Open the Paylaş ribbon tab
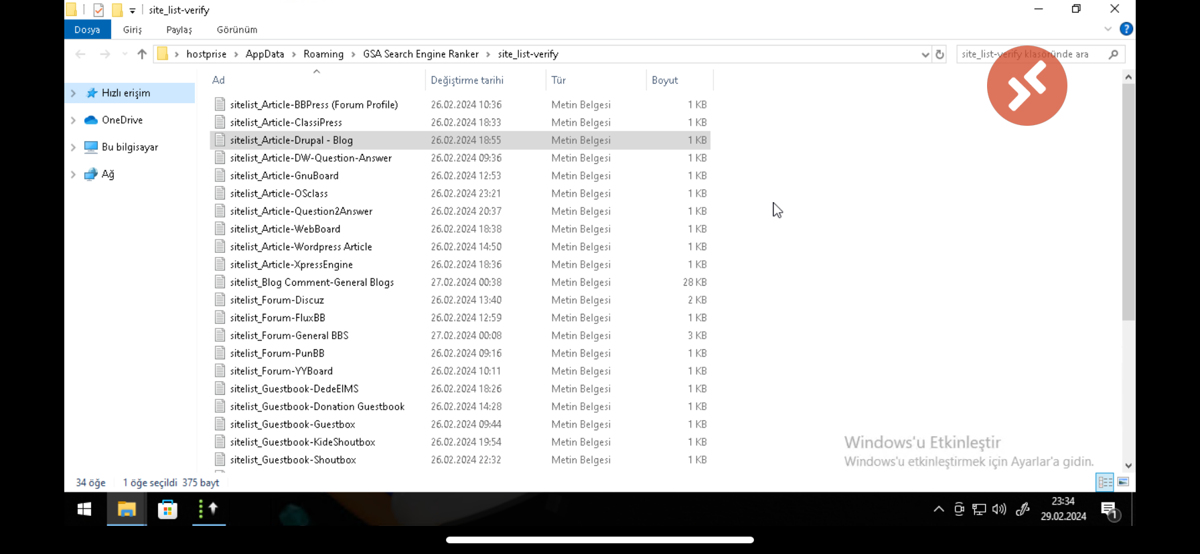1200x554 pixels. pos(179,29)
